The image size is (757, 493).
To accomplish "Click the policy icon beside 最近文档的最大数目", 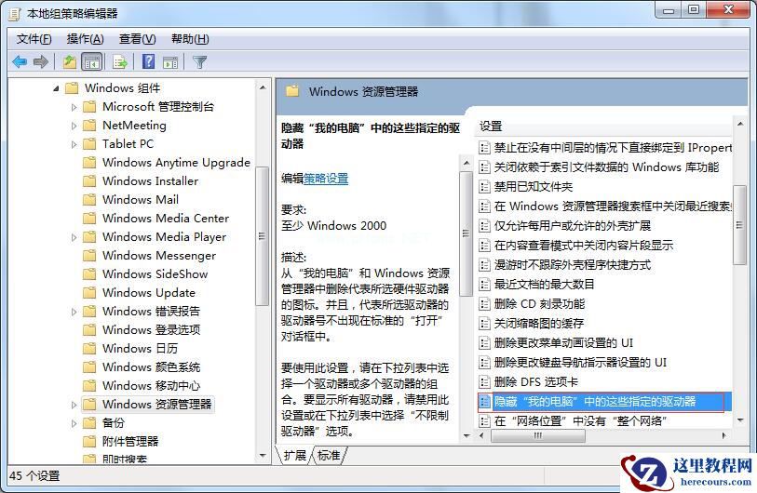I will (484, 284).
